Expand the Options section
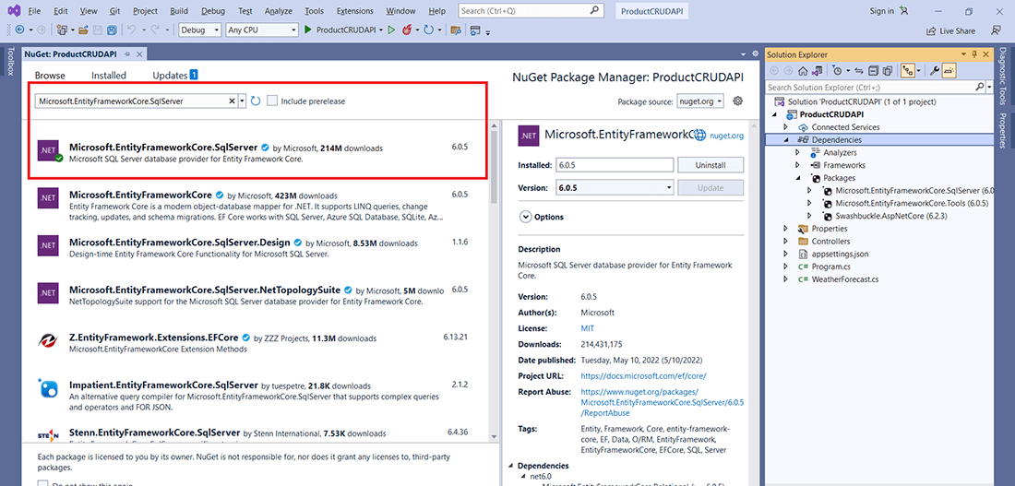This screenshot has height=486, width=1015. pyautogui.click(x=525, y=217)
